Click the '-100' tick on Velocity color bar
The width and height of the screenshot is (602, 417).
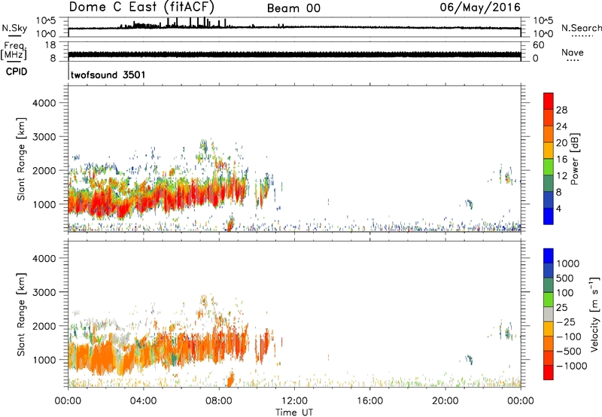569,336
